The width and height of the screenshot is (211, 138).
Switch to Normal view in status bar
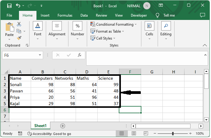pyautogui.click(x=121, y=133)
